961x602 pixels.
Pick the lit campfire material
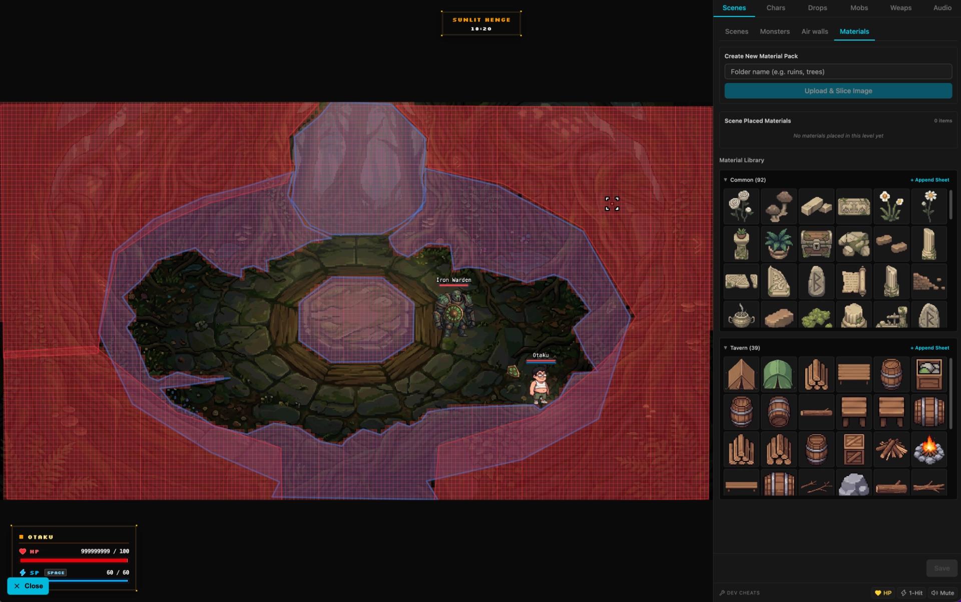click(929, 449)
